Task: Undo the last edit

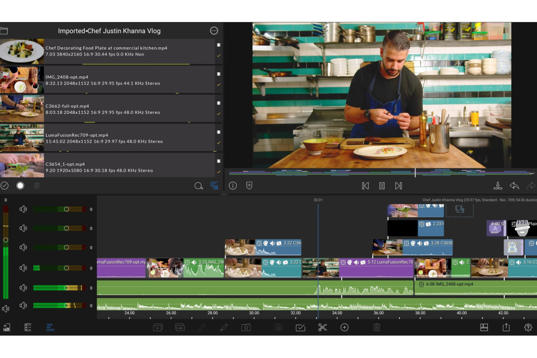Action: (x=514, y=185)
